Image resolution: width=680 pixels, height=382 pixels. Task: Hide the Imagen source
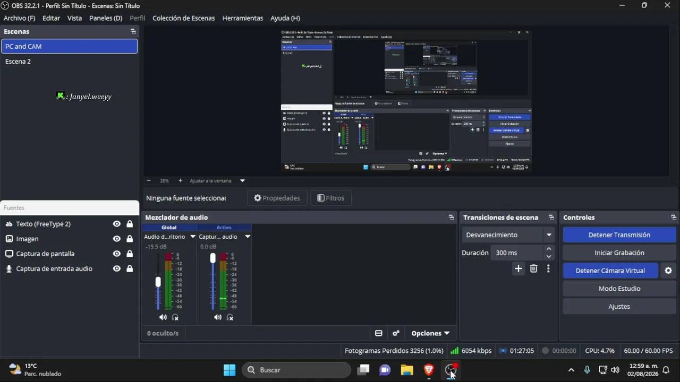(x=117, y=239)
